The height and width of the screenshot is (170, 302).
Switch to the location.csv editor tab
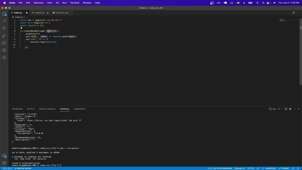(62, 13)
